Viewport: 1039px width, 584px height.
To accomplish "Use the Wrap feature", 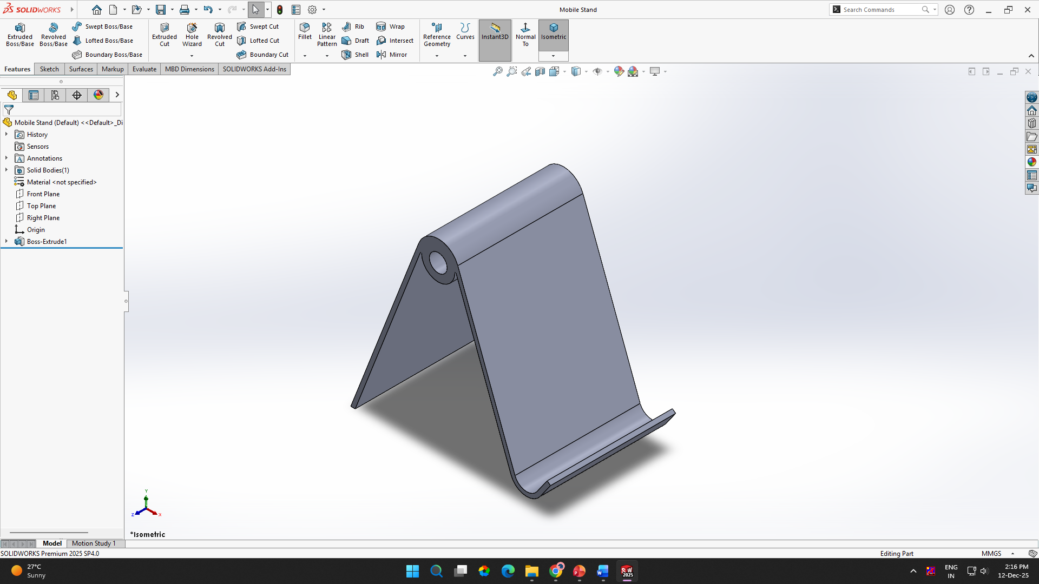I will (x=390, y=26).
